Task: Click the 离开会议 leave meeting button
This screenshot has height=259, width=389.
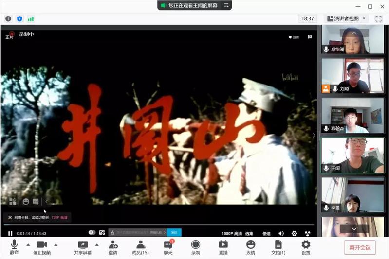Action: click(360, 247)
